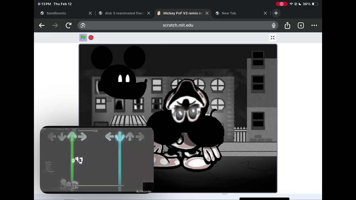Tap the lit green up arrow receptor
356x200 pixels.
pyautogui.click(x=72, y=136)
